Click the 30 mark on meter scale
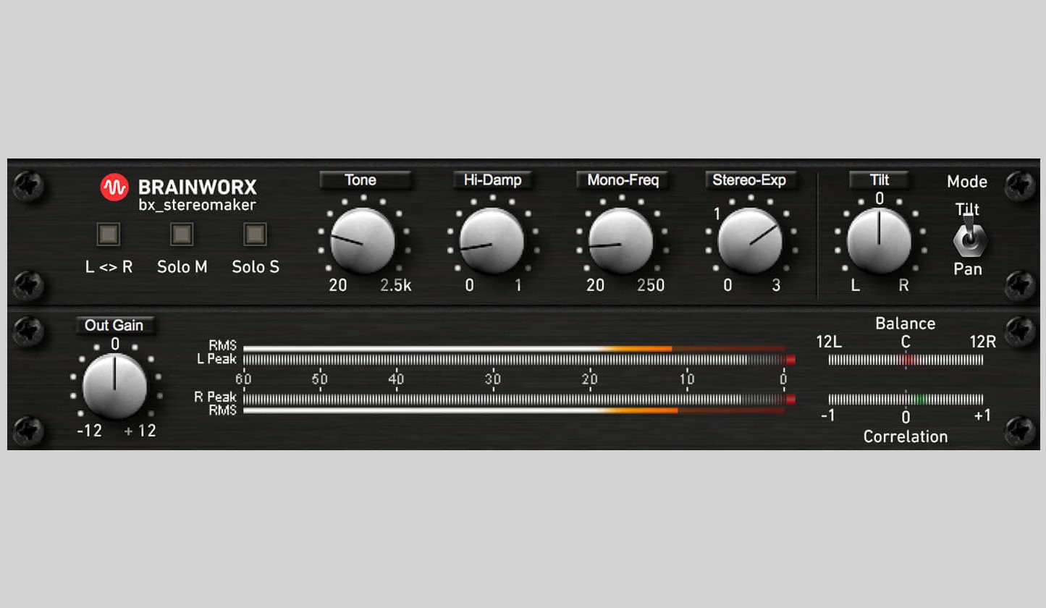This screenshot has width=1046, height=608. coord(493,379)
